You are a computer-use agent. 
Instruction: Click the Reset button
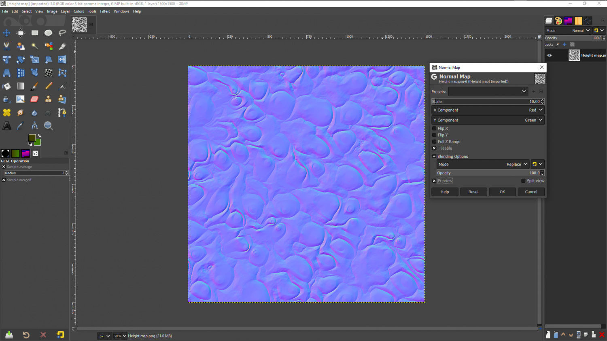click(473, 192)
